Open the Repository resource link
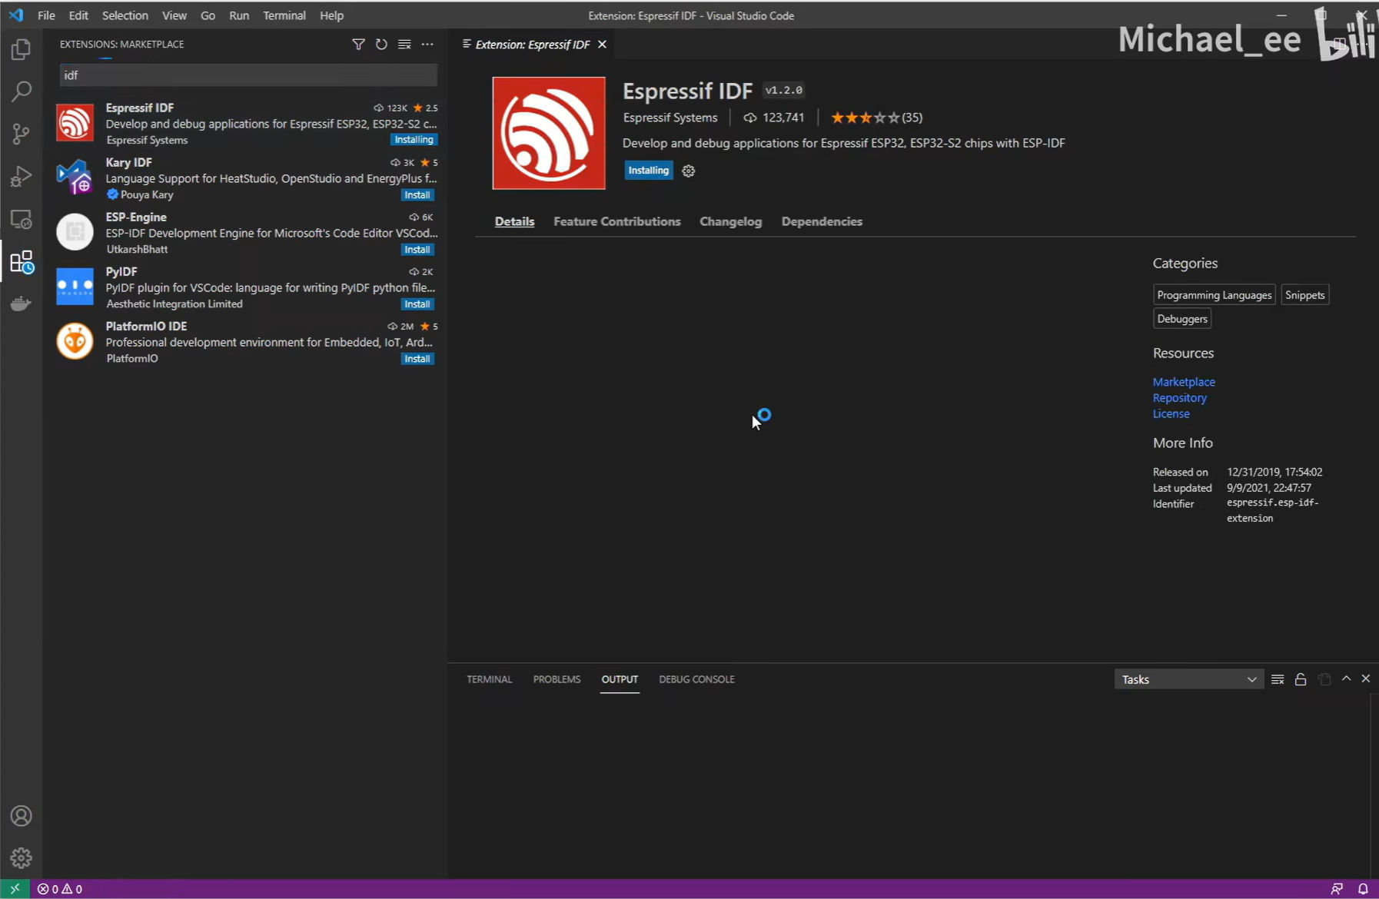Viewport: 1379px width, 899px height. click(1179, 398)
